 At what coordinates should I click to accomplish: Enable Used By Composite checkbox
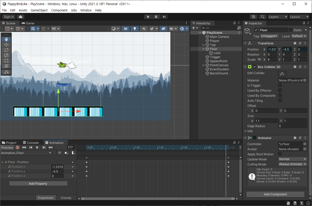(x=280, y=96)
